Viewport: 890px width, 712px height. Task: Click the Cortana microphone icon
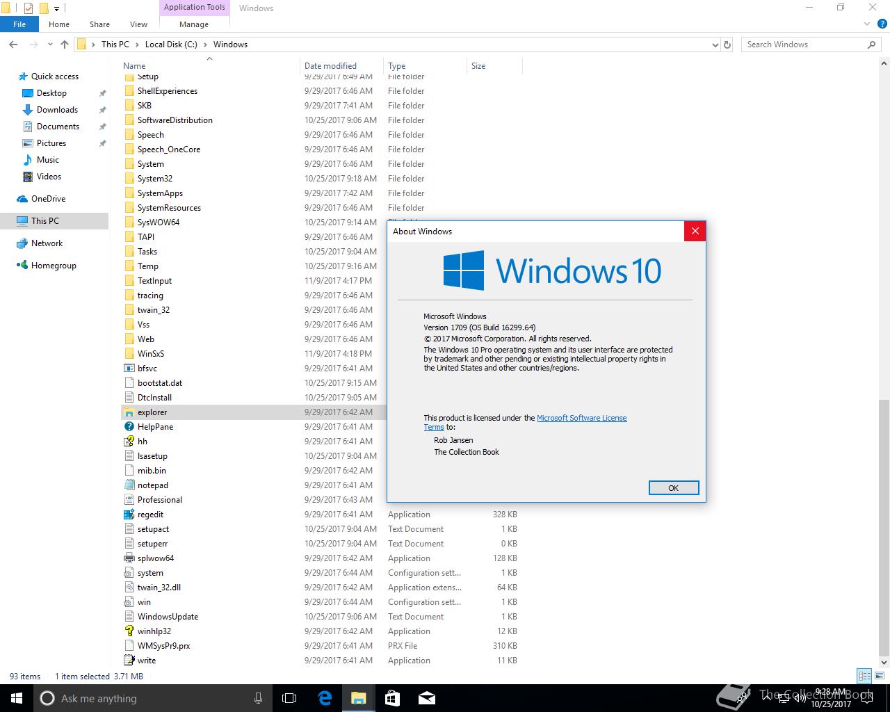pos(259,698)
